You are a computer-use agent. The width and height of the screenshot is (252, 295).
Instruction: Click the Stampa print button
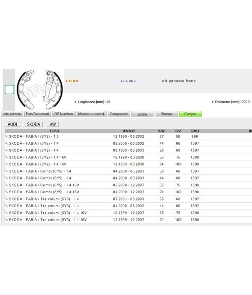pyautogui.click(x=166, y=114)
